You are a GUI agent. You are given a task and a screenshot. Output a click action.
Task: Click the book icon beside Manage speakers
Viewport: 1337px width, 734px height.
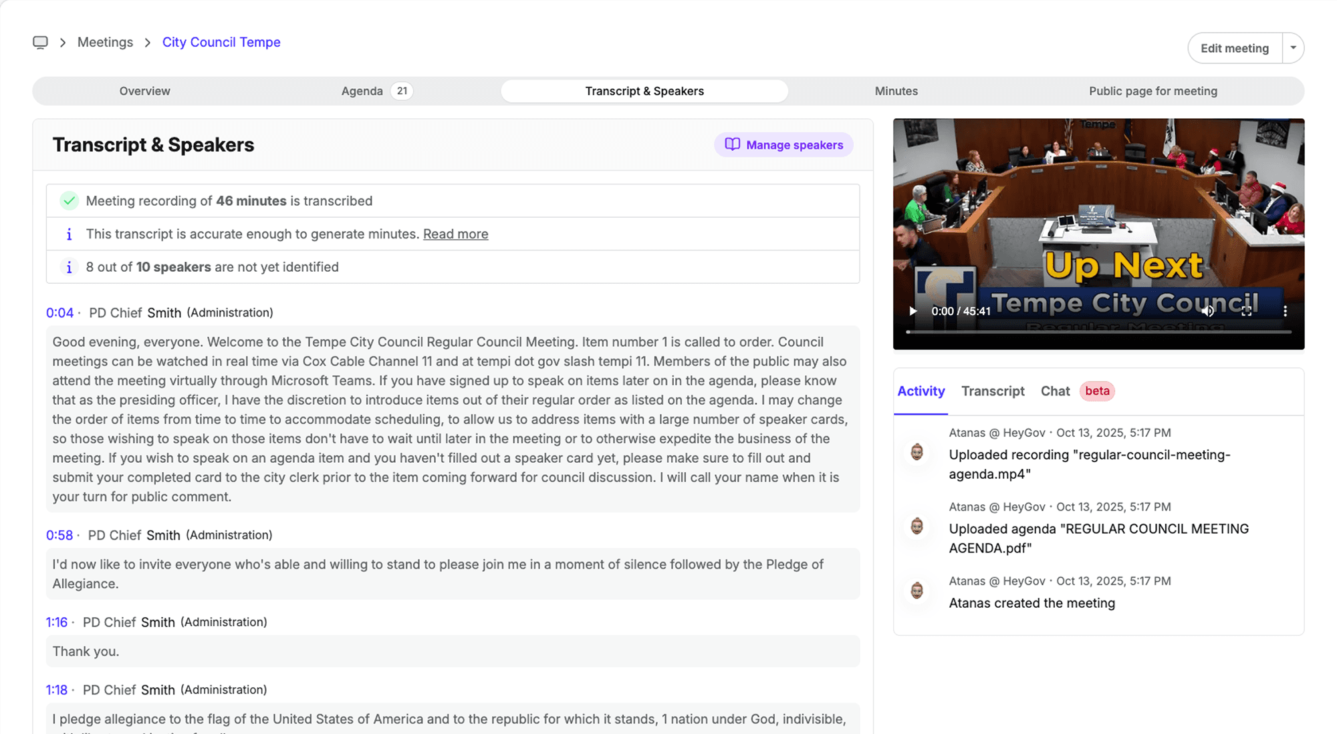733,145
